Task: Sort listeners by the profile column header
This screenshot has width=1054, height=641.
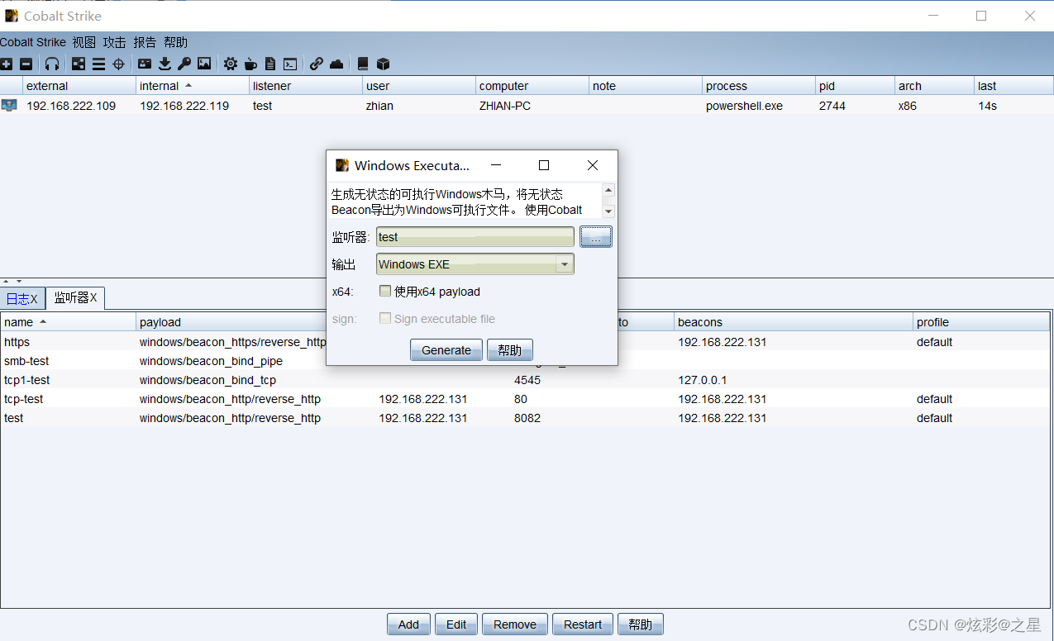Action: click(981, 322)
